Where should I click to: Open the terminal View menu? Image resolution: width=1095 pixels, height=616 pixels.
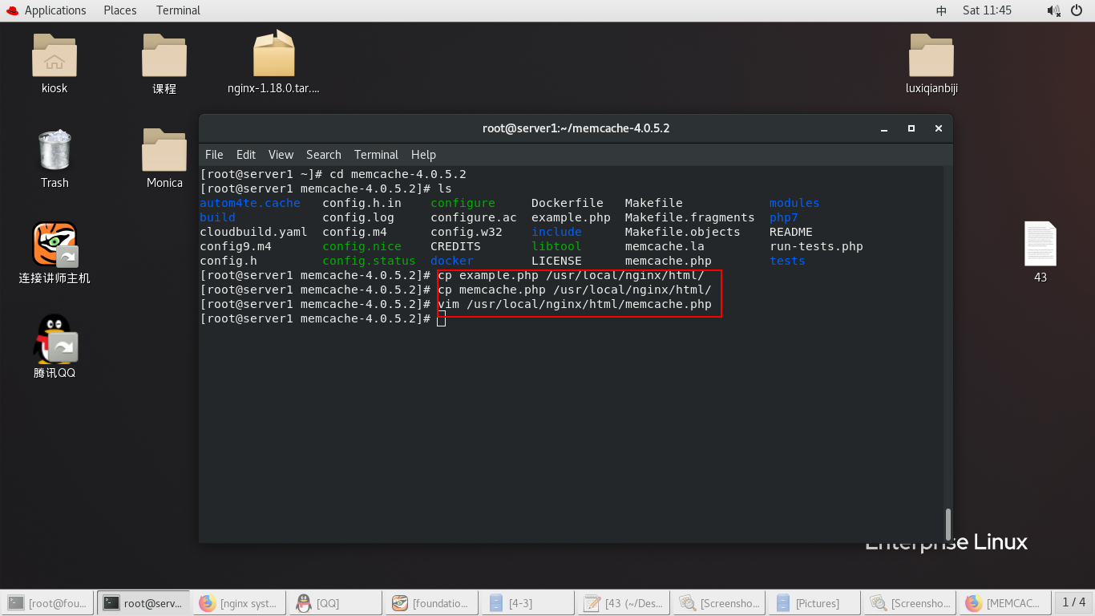click(281, 155)
